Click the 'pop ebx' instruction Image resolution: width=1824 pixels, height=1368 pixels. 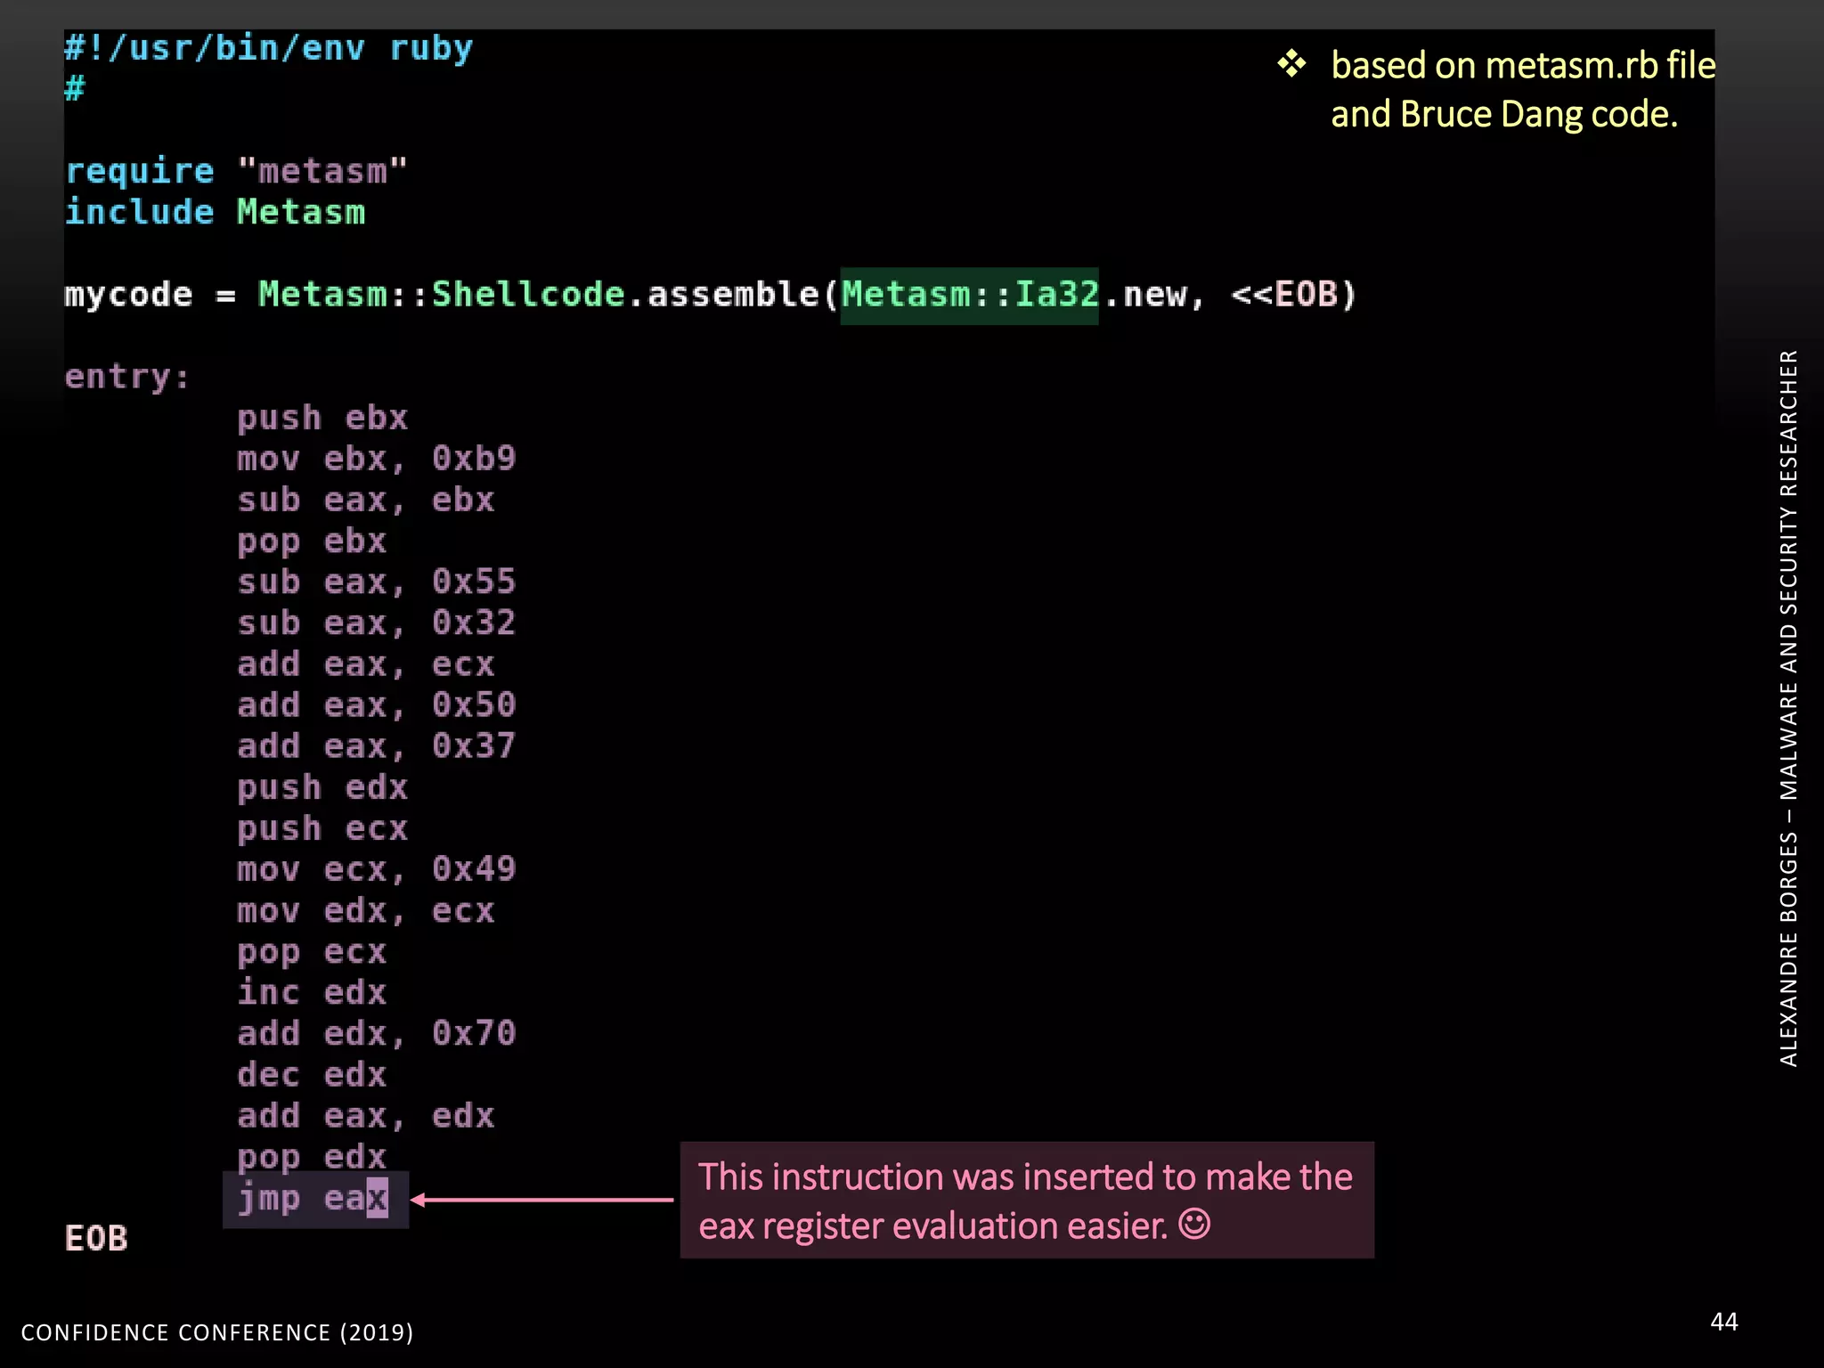coord(312,541)
